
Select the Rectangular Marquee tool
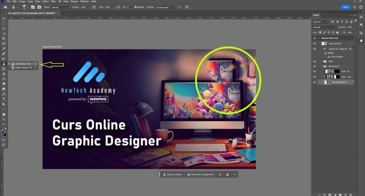[4, 23]
